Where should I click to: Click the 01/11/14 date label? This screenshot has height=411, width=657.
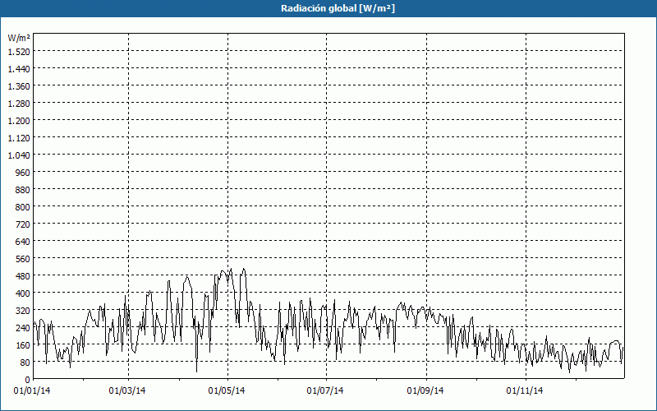[x=525, y=391]
